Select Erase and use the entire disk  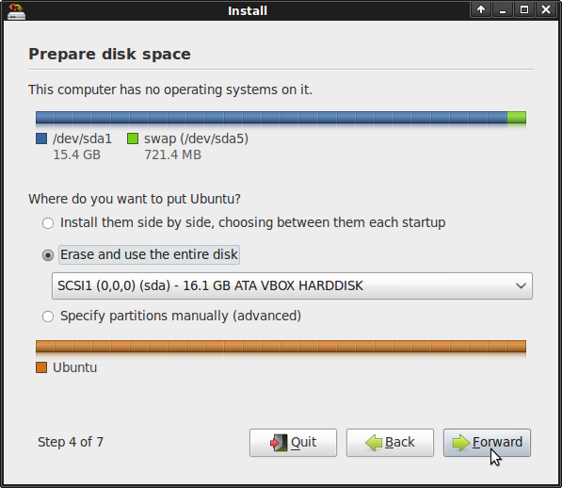(x=48, y=255)
